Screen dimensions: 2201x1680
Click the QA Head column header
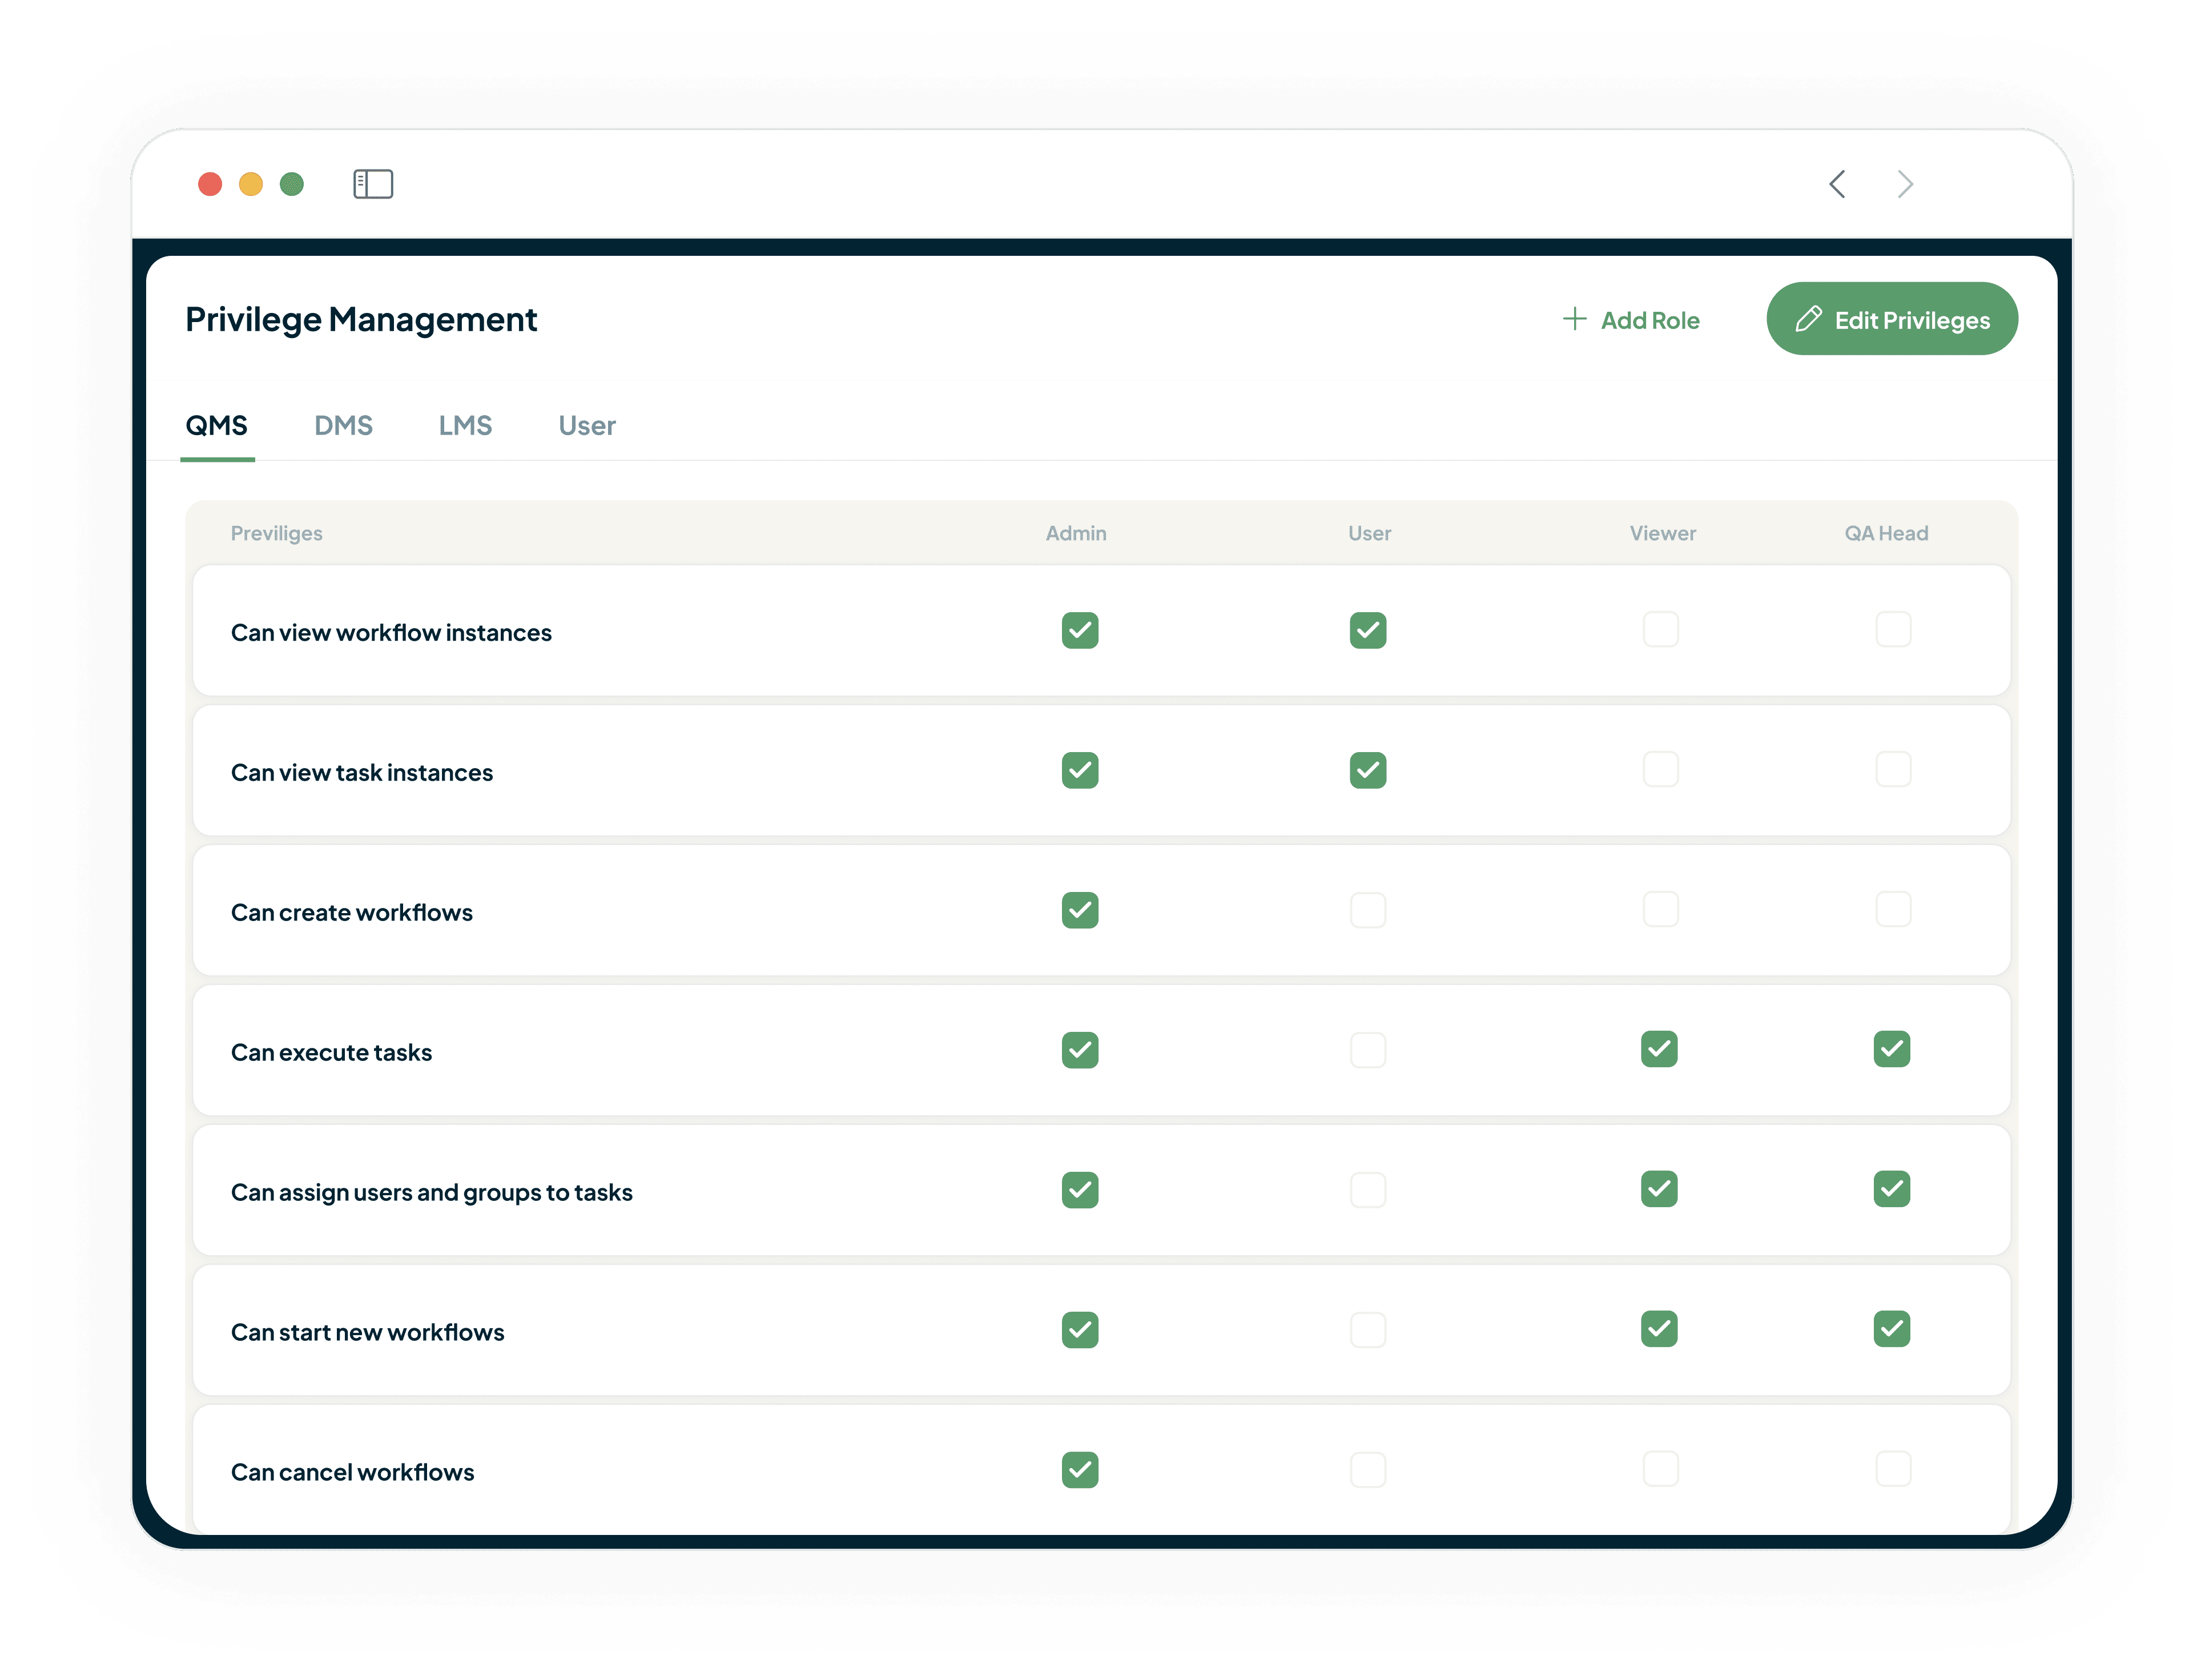(1885, 534)
